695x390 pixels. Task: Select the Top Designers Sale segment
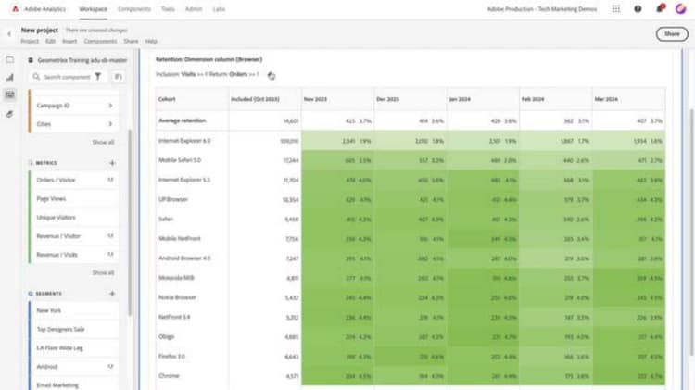click(x=73, y=329)
